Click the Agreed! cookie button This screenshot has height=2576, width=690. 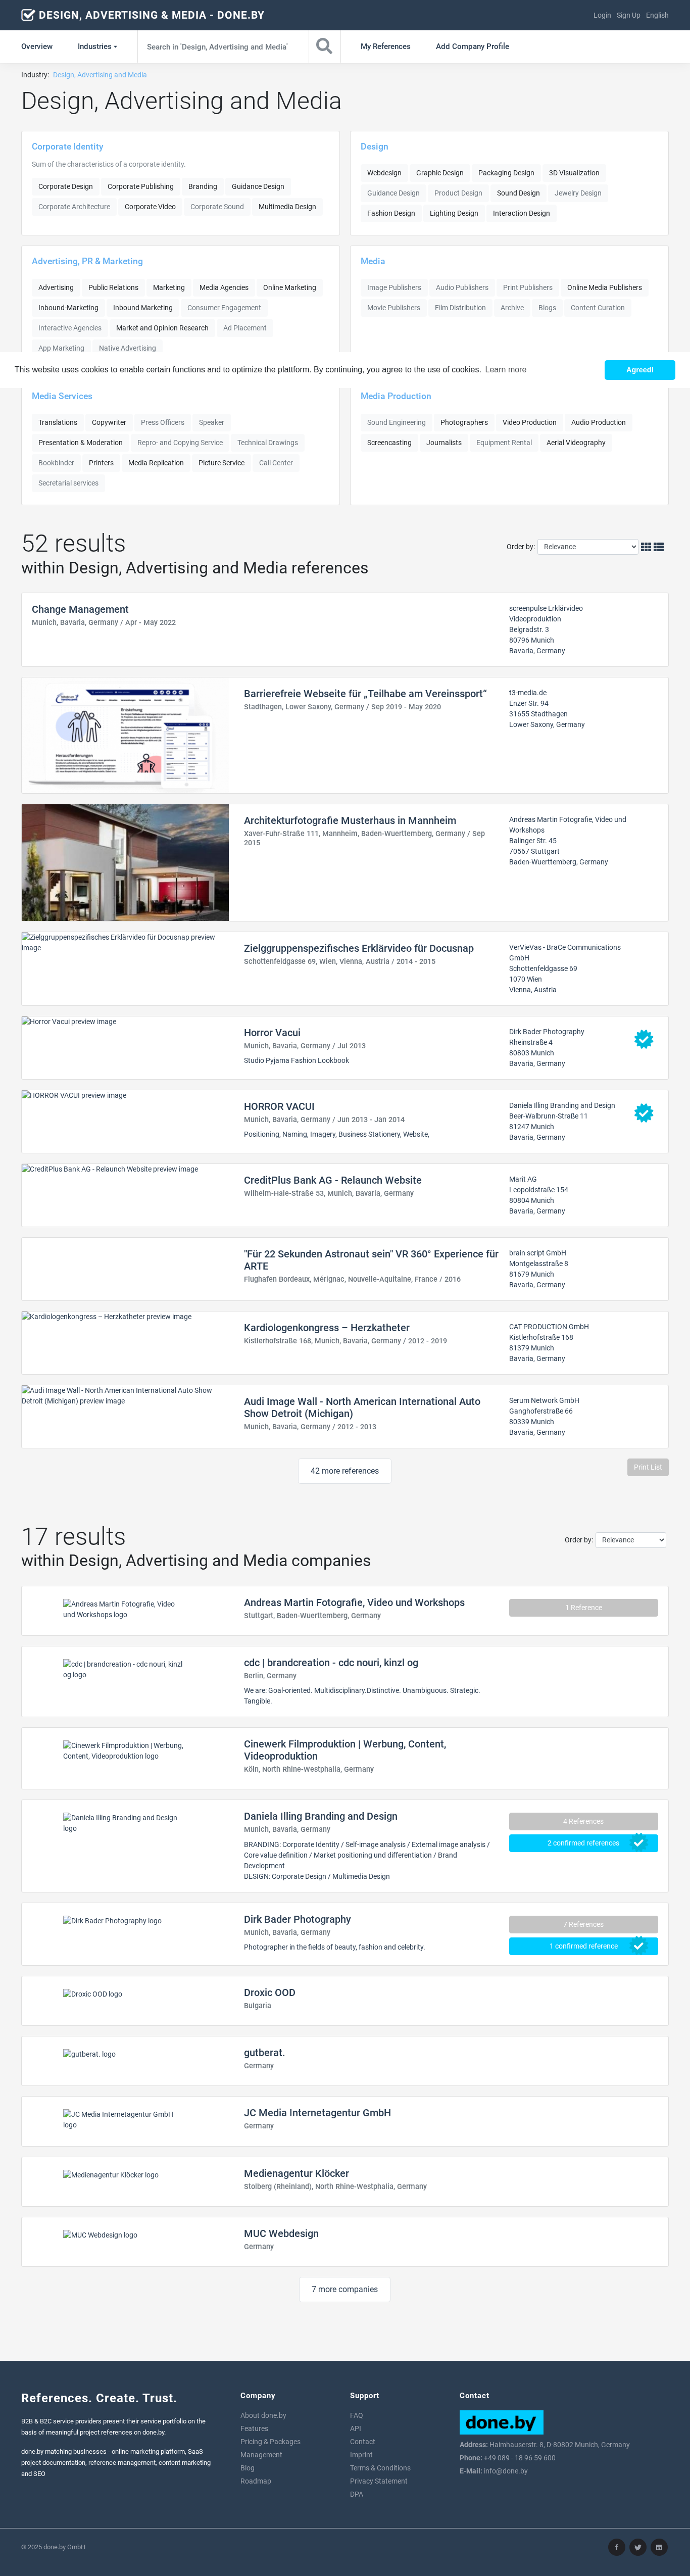(639, 370)
